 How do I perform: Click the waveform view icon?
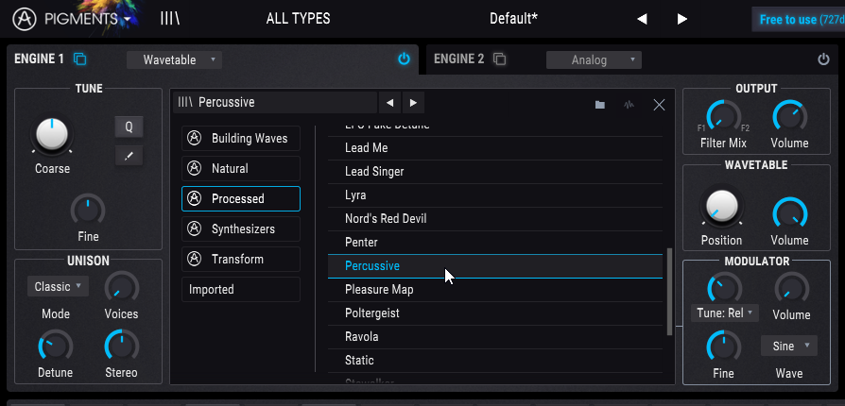pyautogui.click(x=629, y=105)
